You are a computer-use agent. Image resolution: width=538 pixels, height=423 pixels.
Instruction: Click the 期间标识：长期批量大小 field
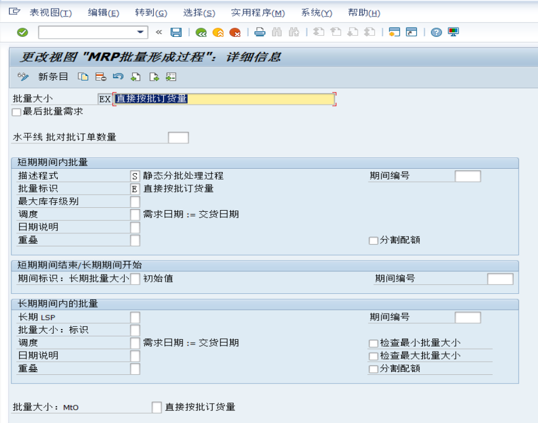[x=135, y=279]
